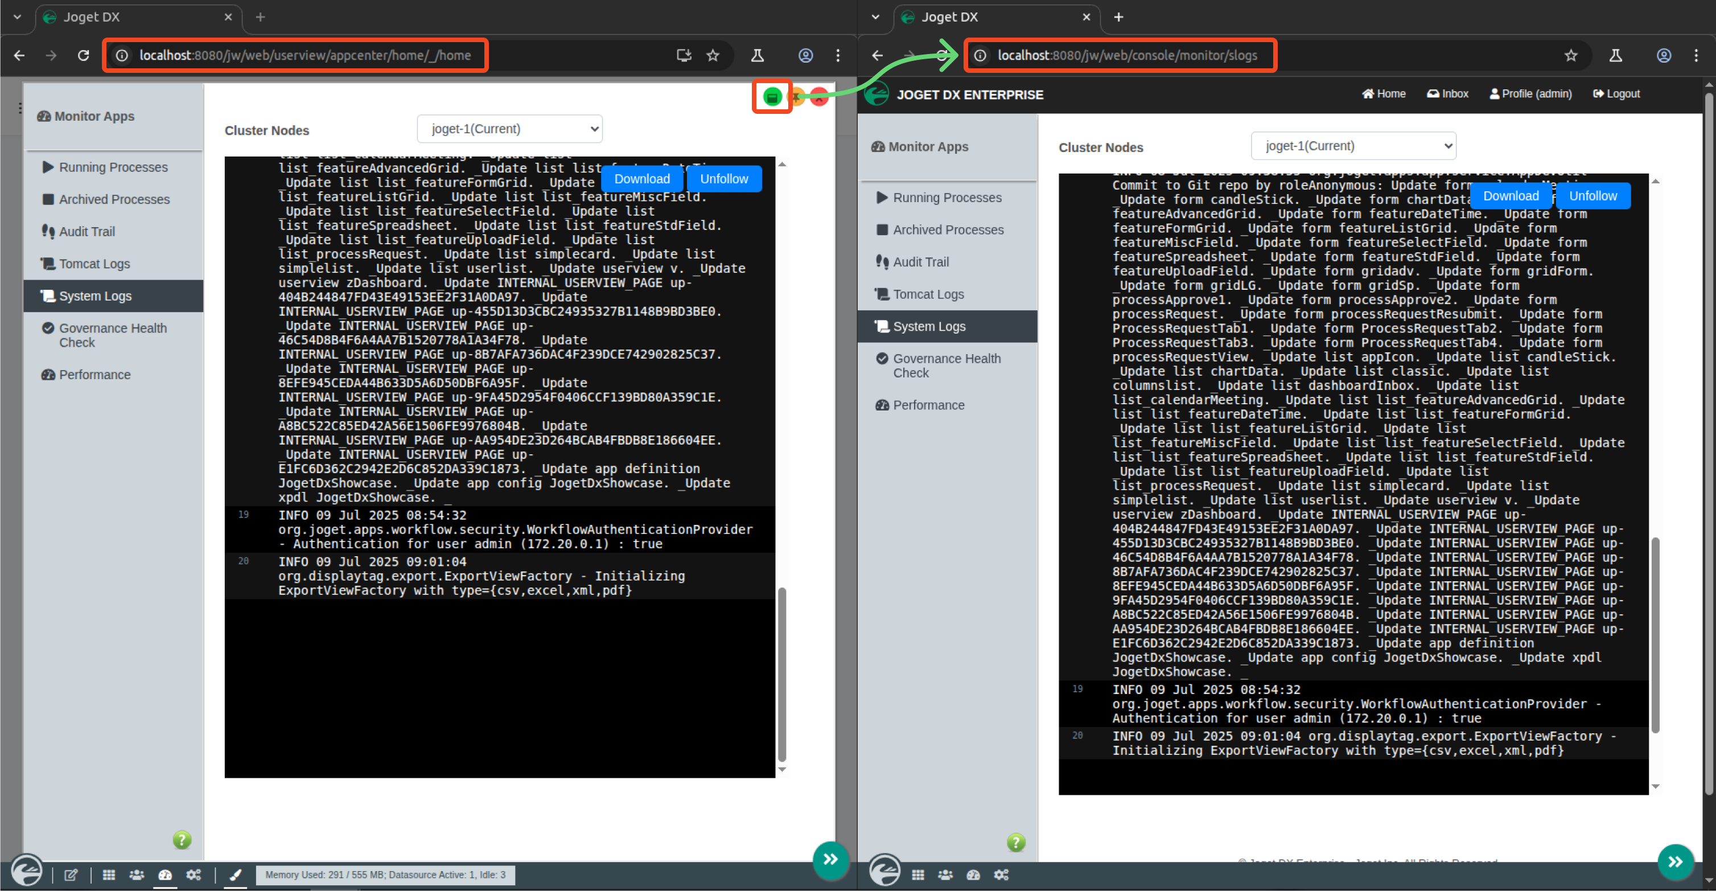The width and height of the screenshot is (1716, 891).
Task: Open Cluster Nodes dropdown in left window
Action: click(509, 129)
